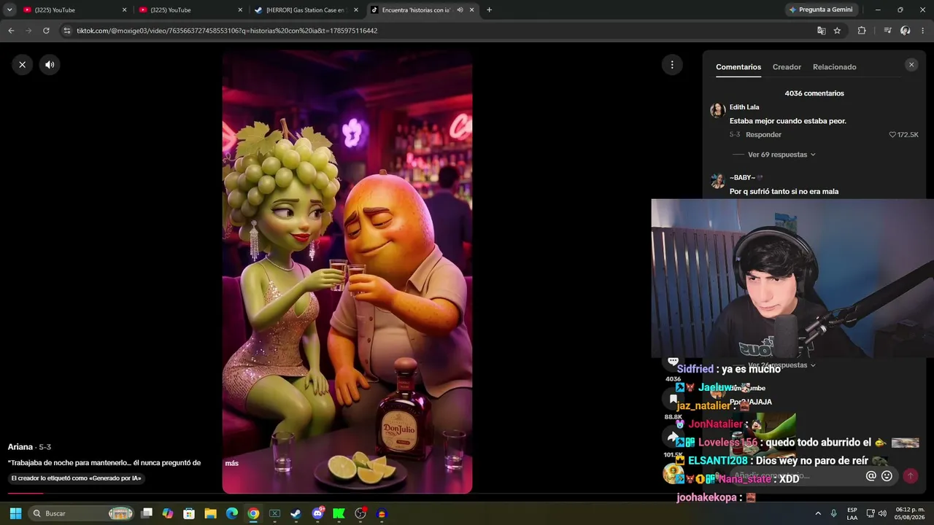Open the Chrome extensions menu
Viewport: 934px width, 525px height.
(862, 31)
